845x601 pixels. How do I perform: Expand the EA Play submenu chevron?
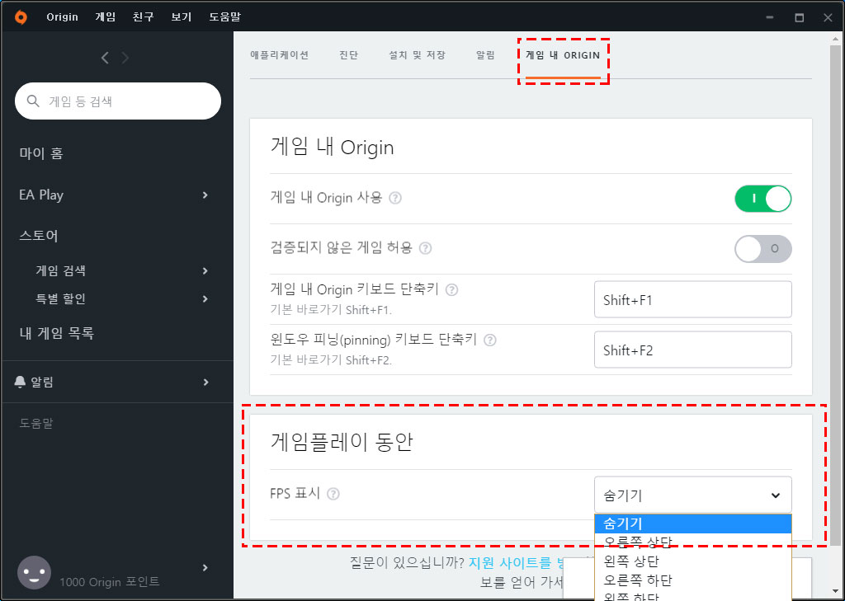point(205,195)
